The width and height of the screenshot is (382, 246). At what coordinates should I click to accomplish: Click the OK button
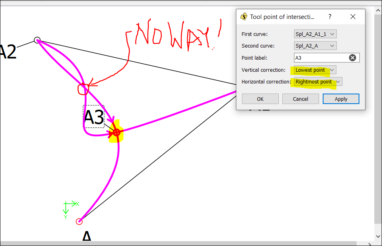pos(260,99)
